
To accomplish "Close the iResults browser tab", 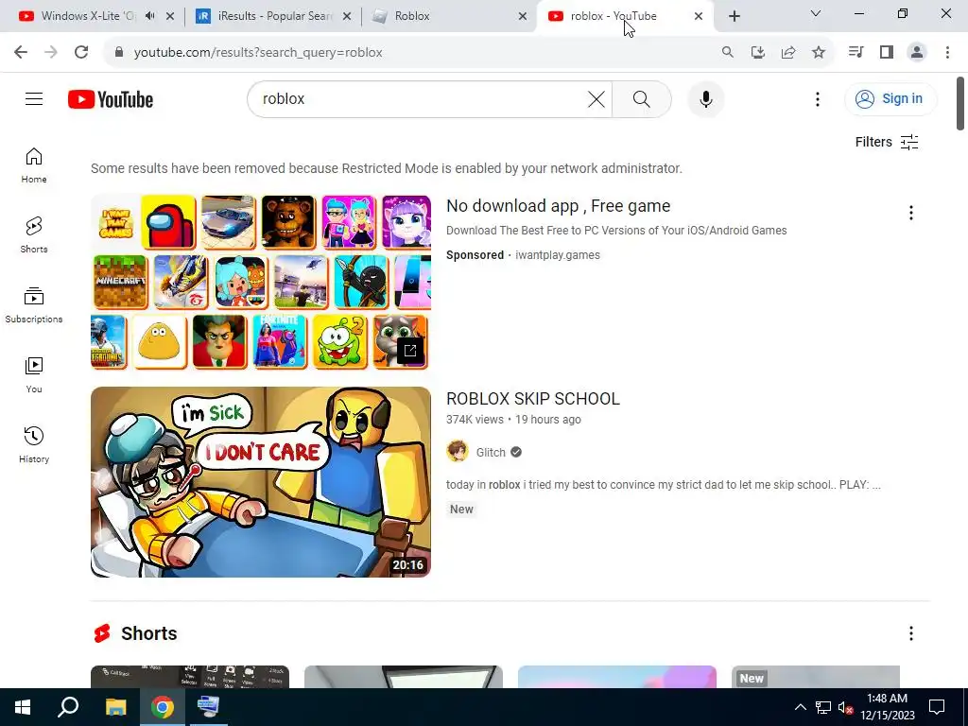I will click(x=347, y=17).
